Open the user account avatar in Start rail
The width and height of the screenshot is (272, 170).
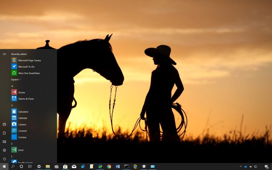(x=4, y=124)
